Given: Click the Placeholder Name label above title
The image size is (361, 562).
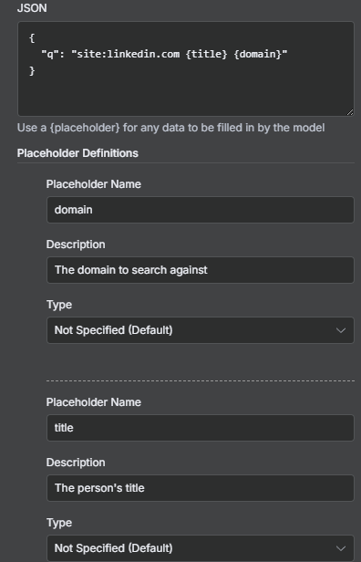Looking at the screenshot, I should coord(94,401).
